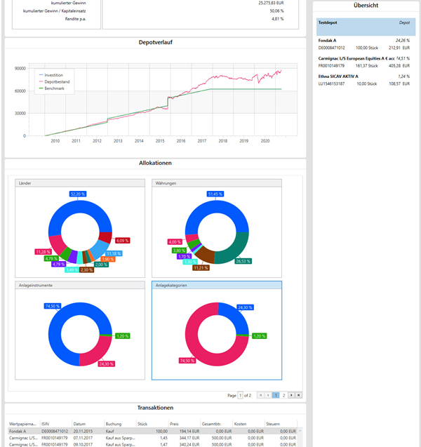Click the 24,30 % label in Anlagekategorien chart
Viewport: 421px width, 447px height.
point(245,307)
